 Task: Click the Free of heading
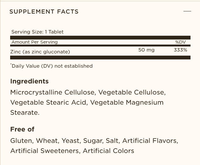point(22,129)
